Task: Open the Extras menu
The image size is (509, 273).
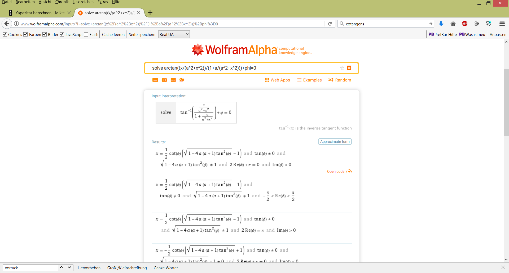Action: pyautogui.click(x=103, y=2)
